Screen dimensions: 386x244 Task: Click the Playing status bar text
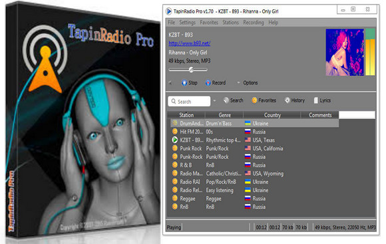pyautogui.click(x=174, y=227)
